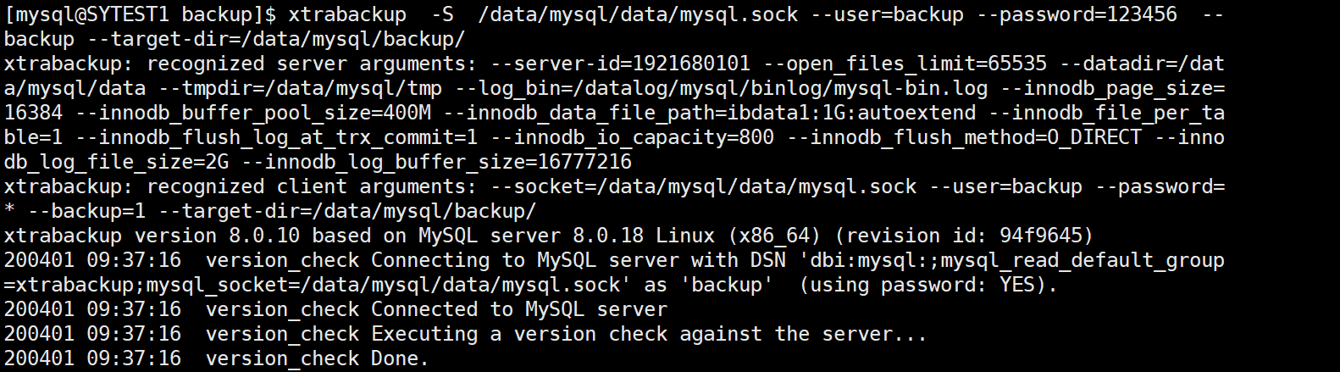Image resolution: width=1340 pixels, height=372 pixels.
Task: Click the --innodb_buffer_pool_size=400M text
Action: pos(252,113)
